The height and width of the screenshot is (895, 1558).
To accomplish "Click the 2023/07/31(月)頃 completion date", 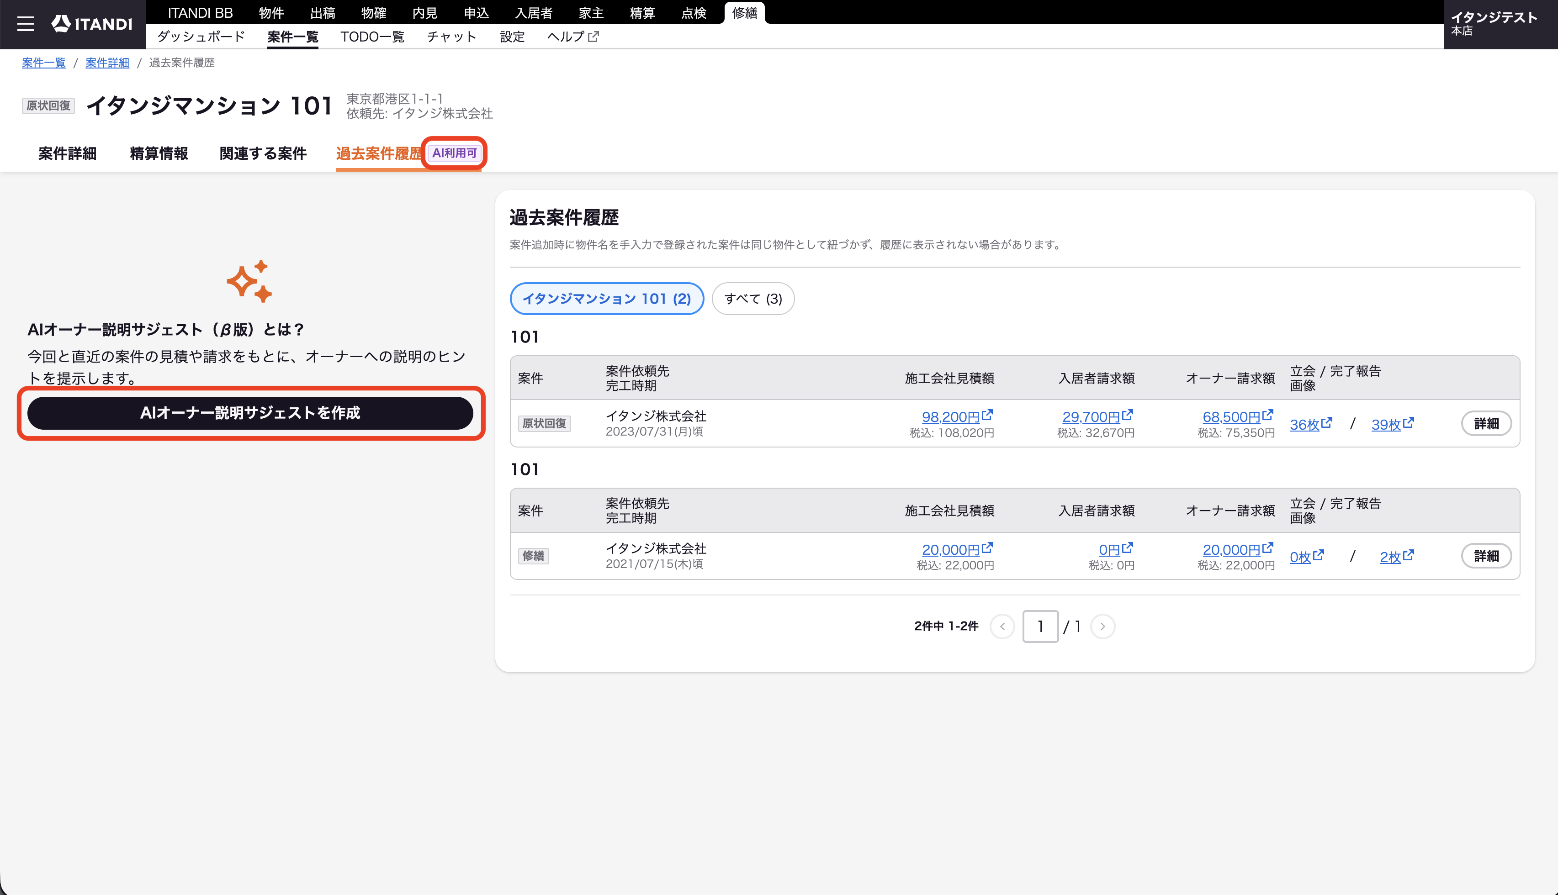I will click(654, 432).
